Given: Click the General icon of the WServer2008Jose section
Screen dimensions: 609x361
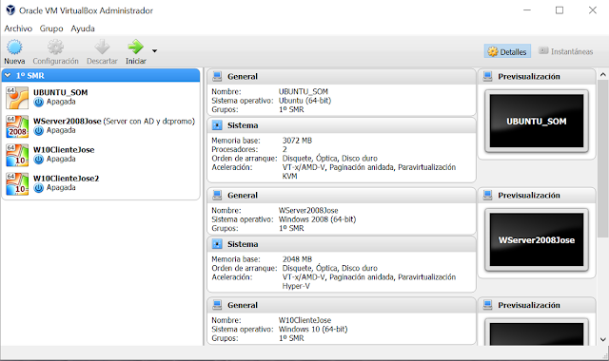Looking at the screenshot, I should (x=217, y=195).
